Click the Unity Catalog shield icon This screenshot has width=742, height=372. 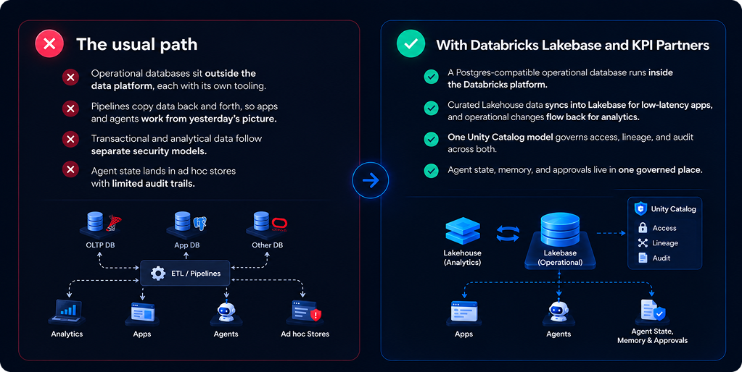640,208
